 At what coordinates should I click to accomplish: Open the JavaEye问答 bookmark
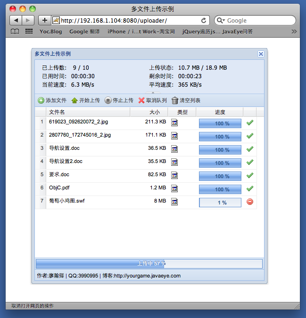[x=238, y=32]
